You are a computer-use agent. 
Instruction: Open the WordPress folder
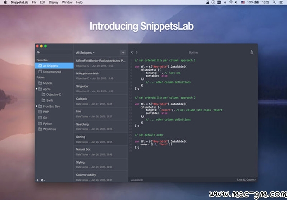click(x=54, y=129)
